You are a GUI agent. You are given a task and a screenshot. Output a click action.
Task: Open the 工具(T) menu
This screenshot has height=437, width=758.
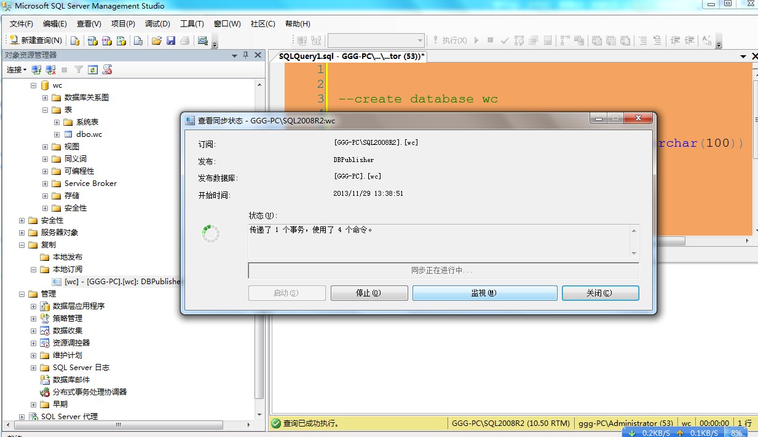192,23
